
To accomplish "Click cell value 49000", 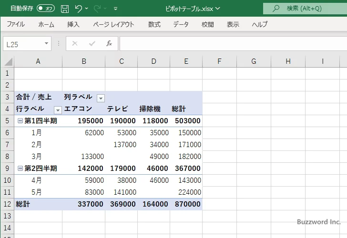I will (159, 157).
